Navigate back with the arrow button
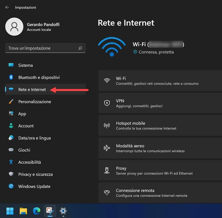The width and height of the screenshot is (222, 218). pos(7,7)
